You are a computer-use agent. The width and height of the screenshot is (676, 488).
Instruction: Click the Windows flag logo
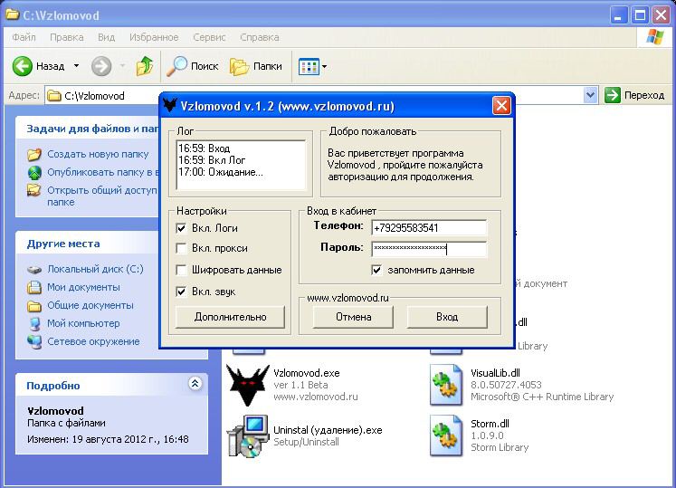click(655, 37)
